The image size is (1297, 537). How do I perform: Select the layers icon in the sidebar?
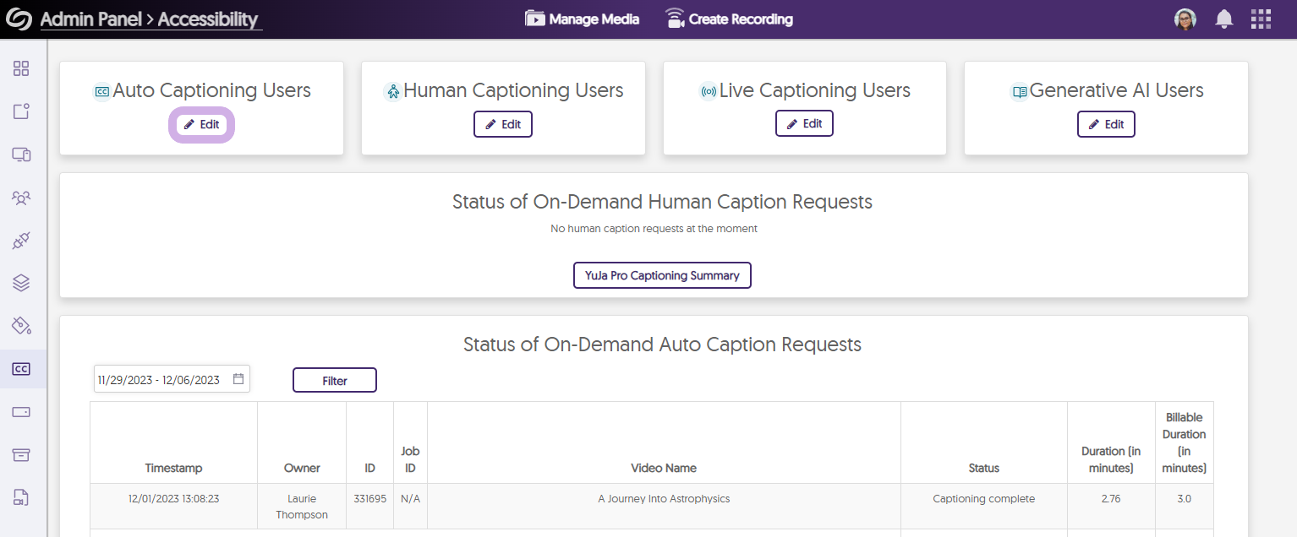pyautogui.click(x=22, y=283)
